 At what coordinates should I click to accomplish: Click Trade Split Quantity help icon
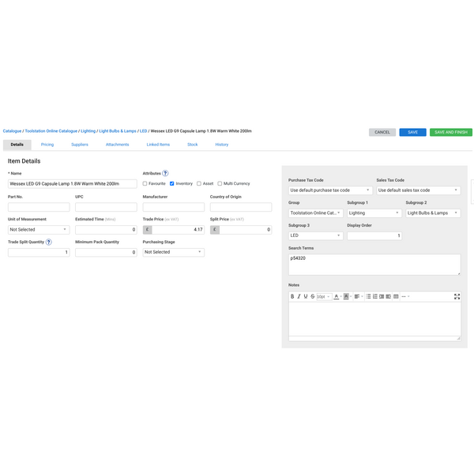[x=49, y=242]
